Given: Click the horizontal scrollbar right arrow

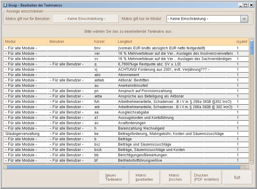Looking at the screenshot, I should (x=247, y=167).
